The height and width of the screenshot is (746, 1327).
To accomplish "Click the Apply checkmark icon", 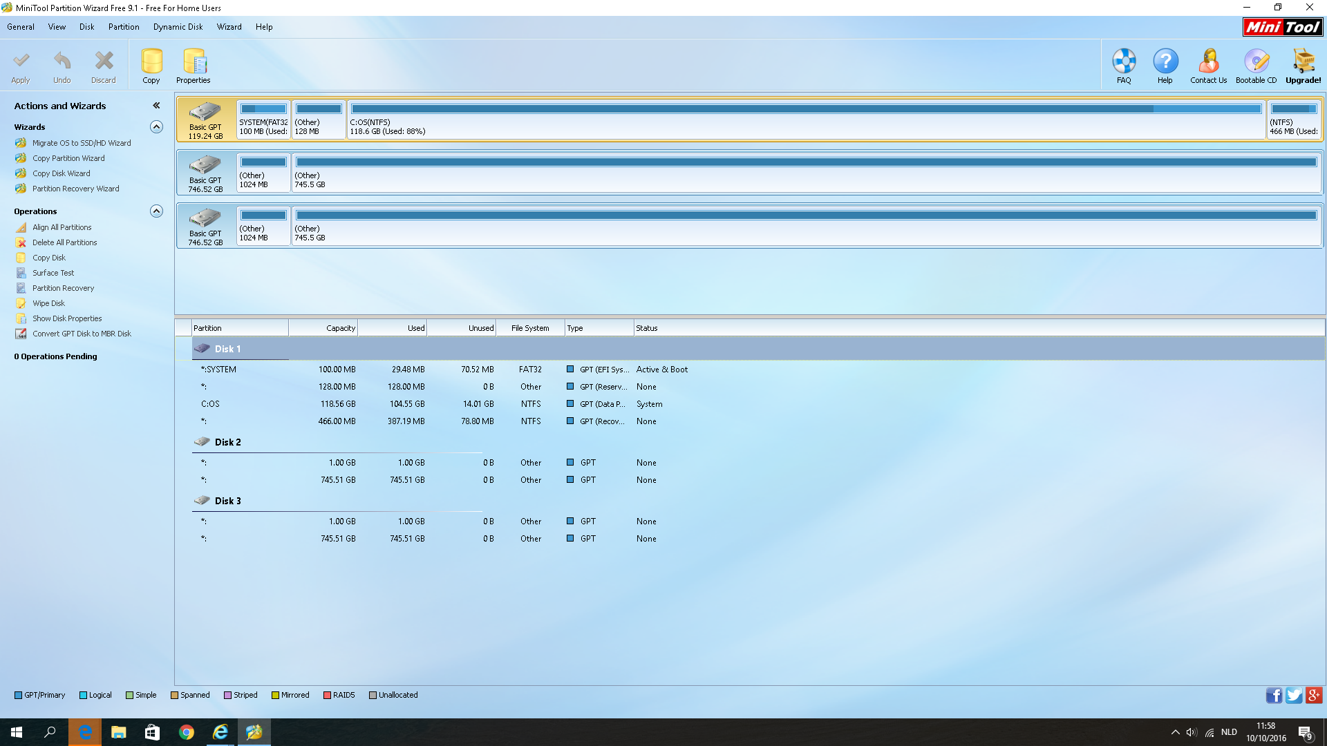I will click(21, 61).
